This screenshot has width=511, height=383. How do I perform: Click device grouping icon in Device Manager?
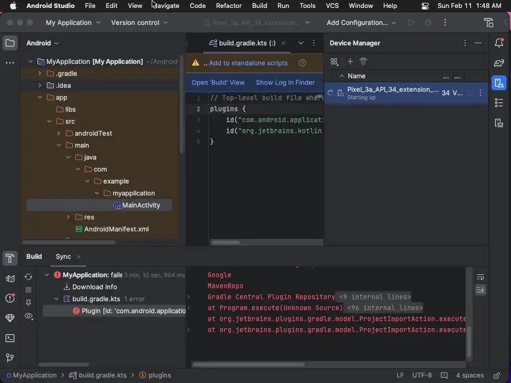click(x=334, y=61)
